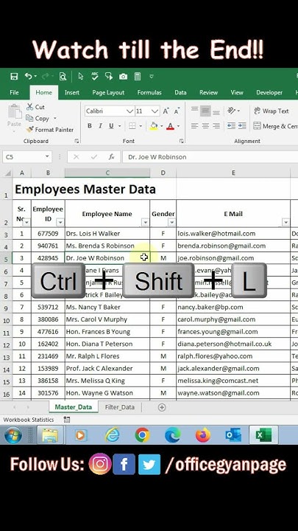Toggle Bold formatting
298x531 pixels.
[90, 126]
